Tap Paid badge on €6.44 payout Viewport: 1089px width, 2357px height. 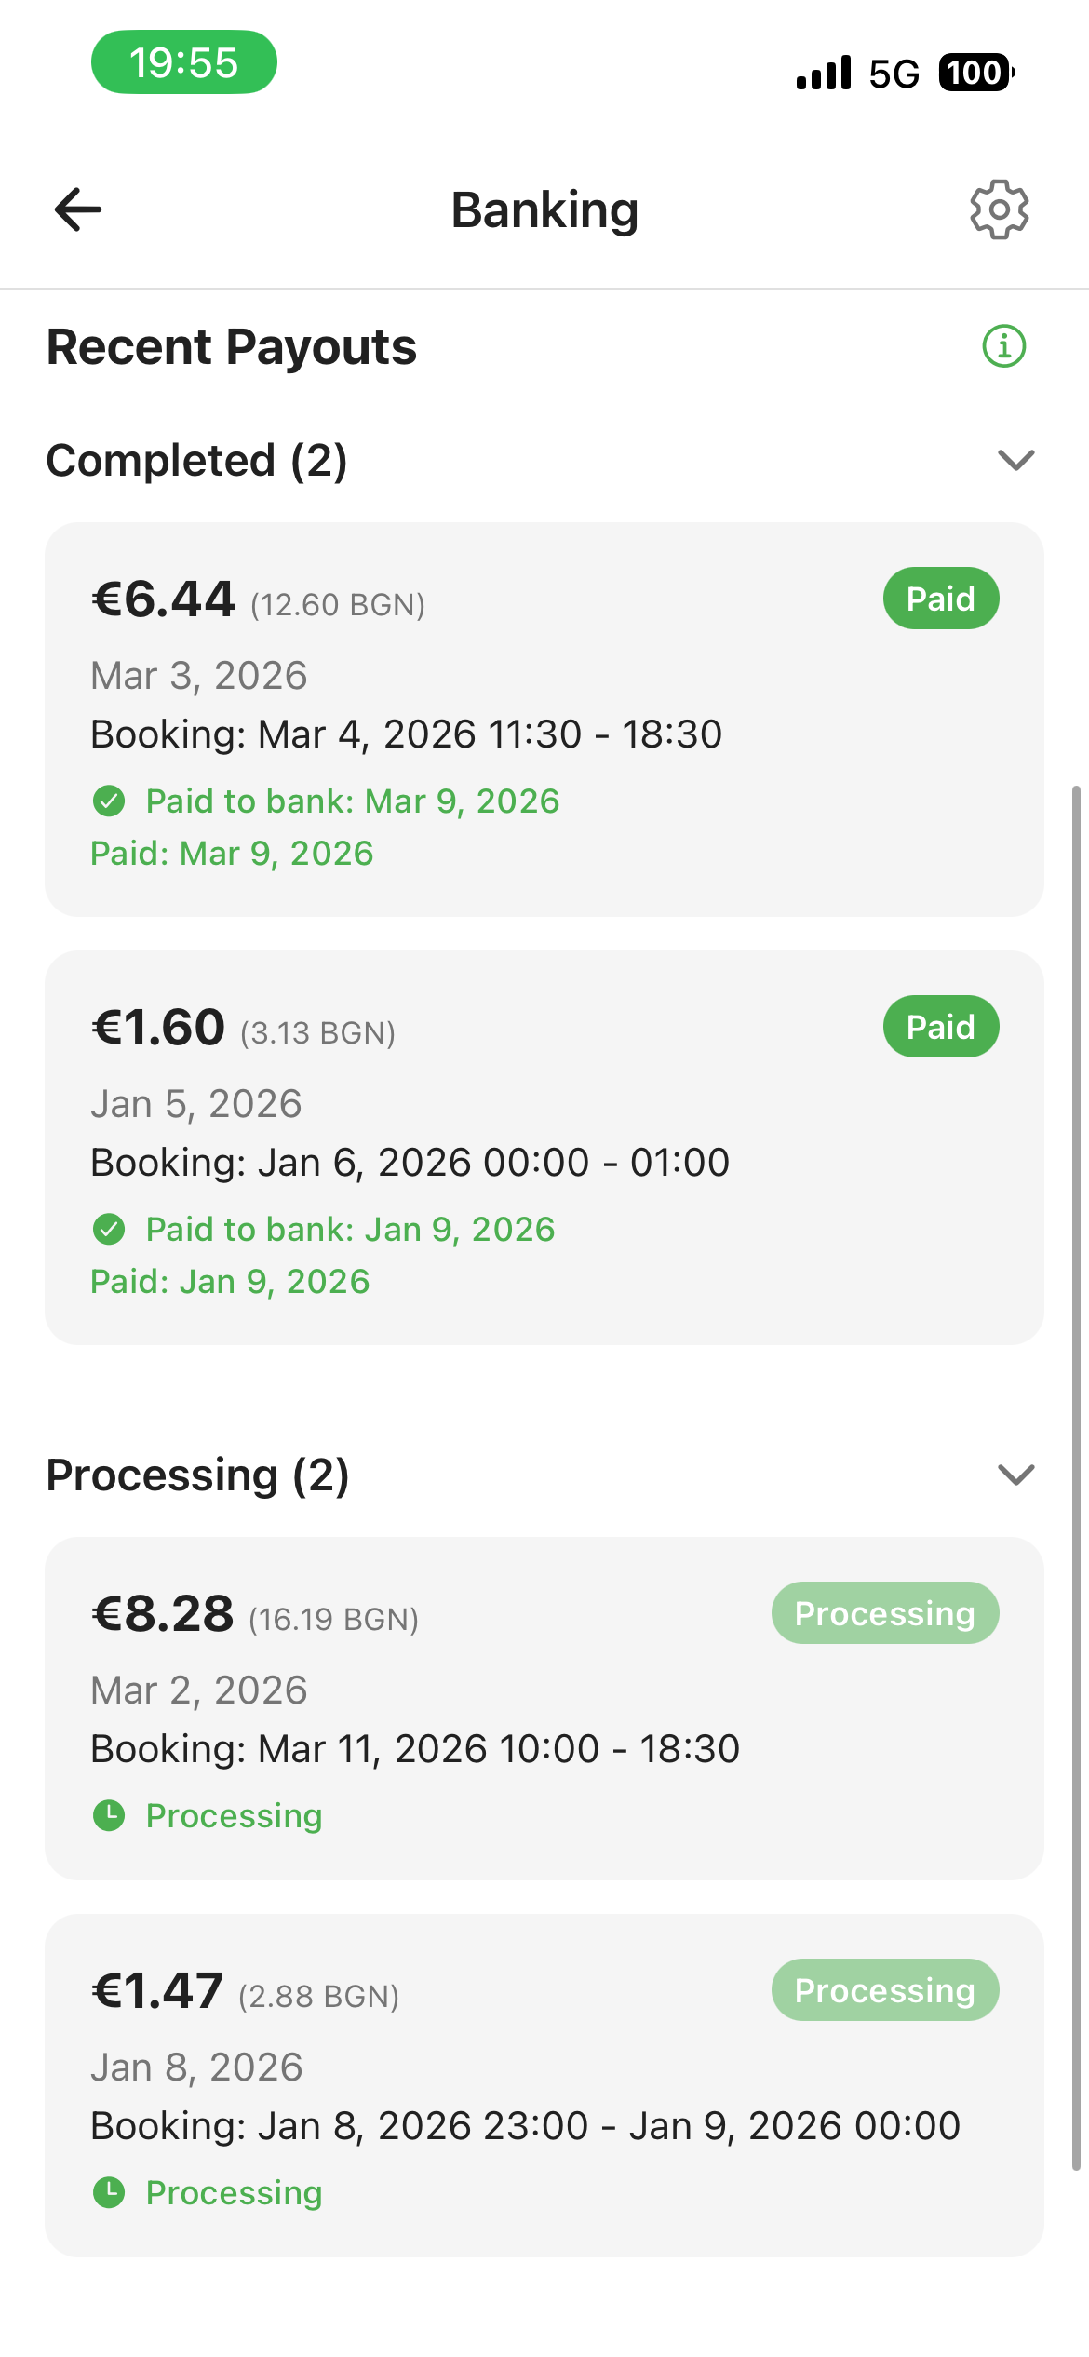940,599
